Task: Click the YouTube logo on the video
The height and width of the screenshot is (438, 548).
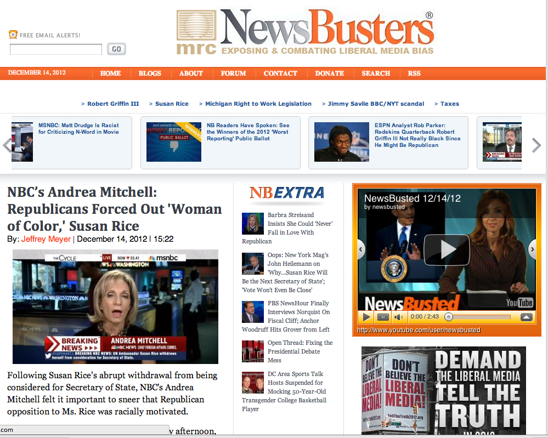Action: click(x=519, y=303)
